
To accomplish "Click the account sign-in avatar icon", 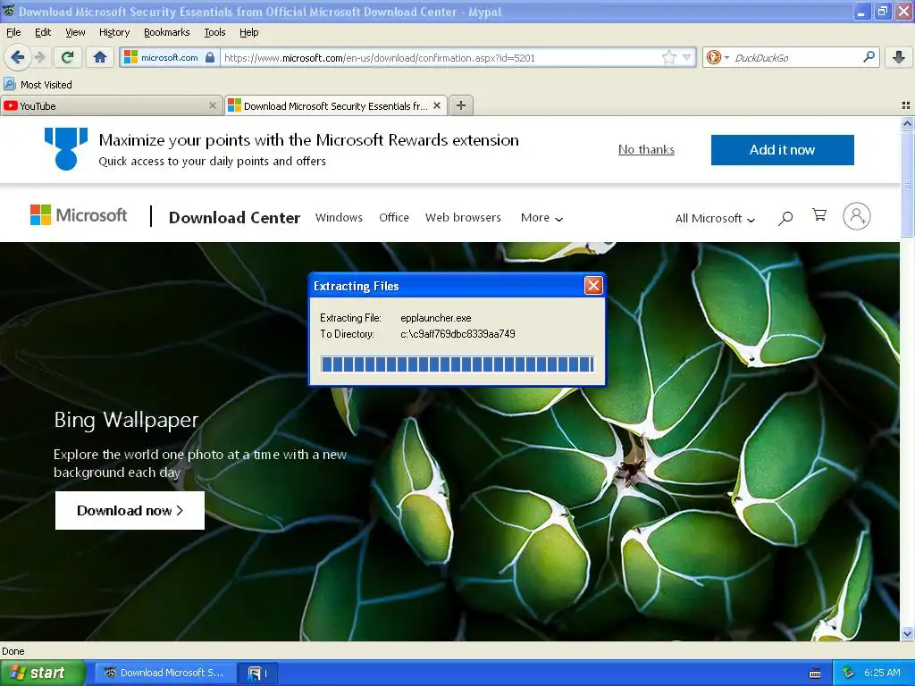I will [856, 216].
